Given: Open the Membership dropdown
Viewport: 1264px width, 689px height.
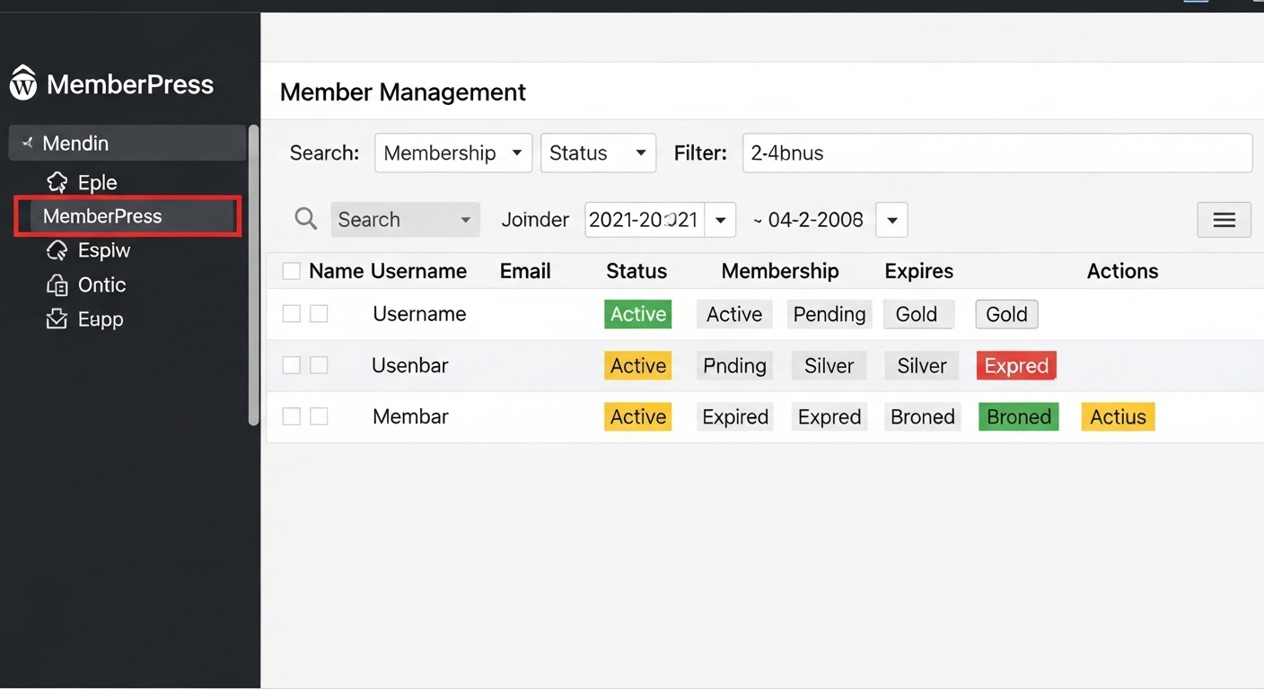Looking at the screenshot, I should pos(453,153).
